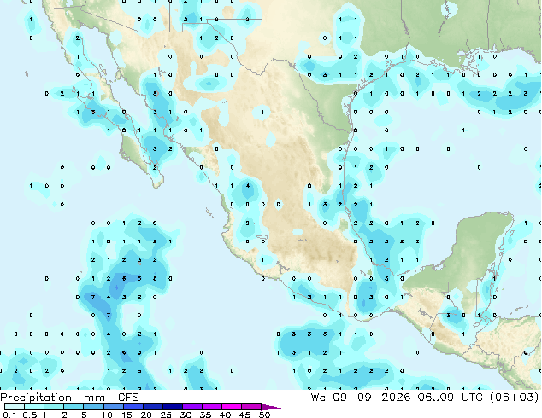Click the 'Precipitation [mm]' title text
542x418 pixels.
[56, 398]
